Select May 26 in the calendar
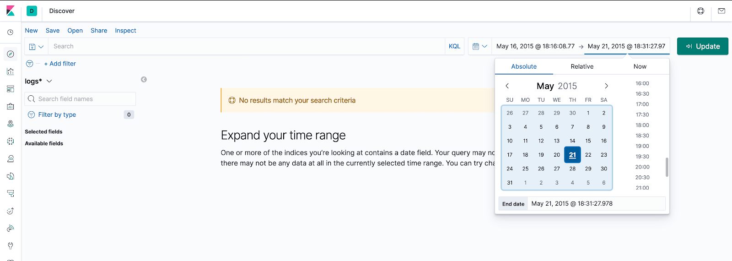Viewport: 732px width, 261px height. pyautogui.click(x=541, y=169)
